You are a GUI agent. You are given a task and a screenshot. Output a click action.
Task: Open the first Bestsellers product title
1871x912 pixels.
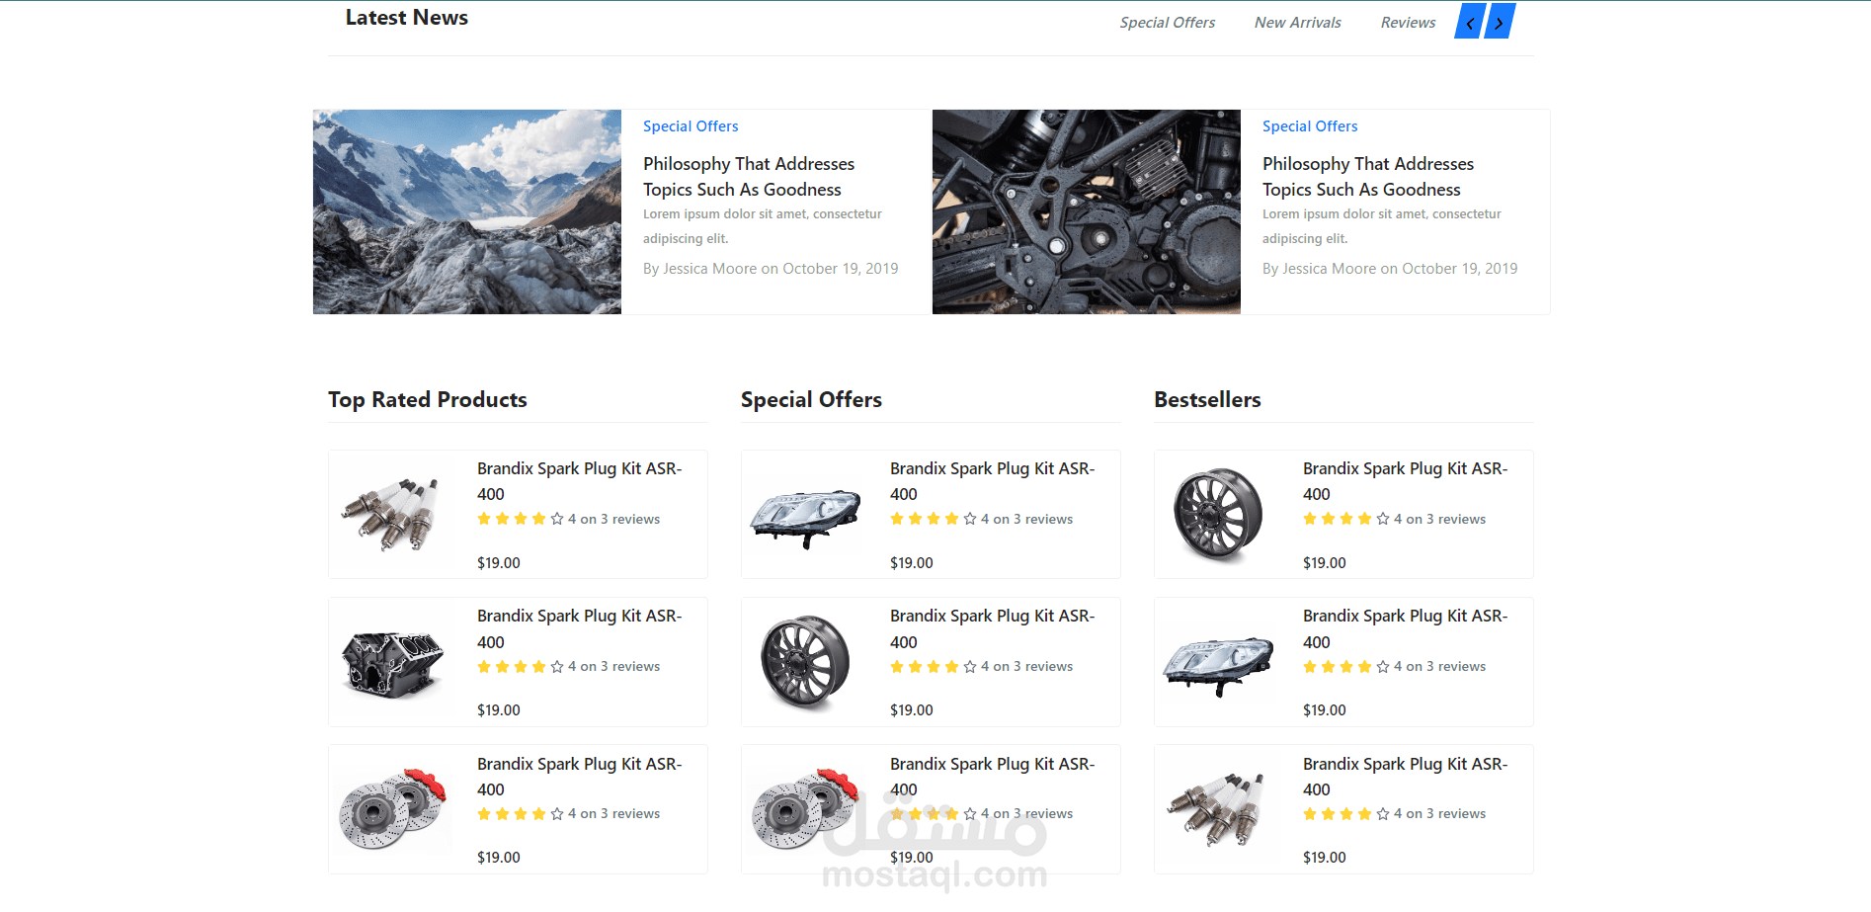tap(1404, 481)
